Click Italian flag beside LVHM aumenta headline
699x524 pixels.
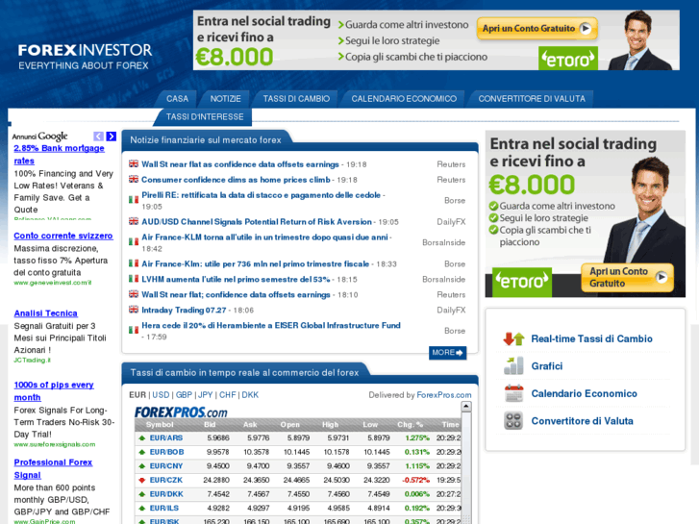coord(134,279)
